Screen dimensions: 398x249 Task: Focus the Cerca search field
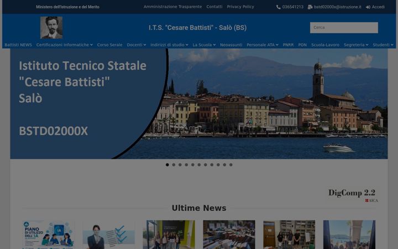pos(344,28)
